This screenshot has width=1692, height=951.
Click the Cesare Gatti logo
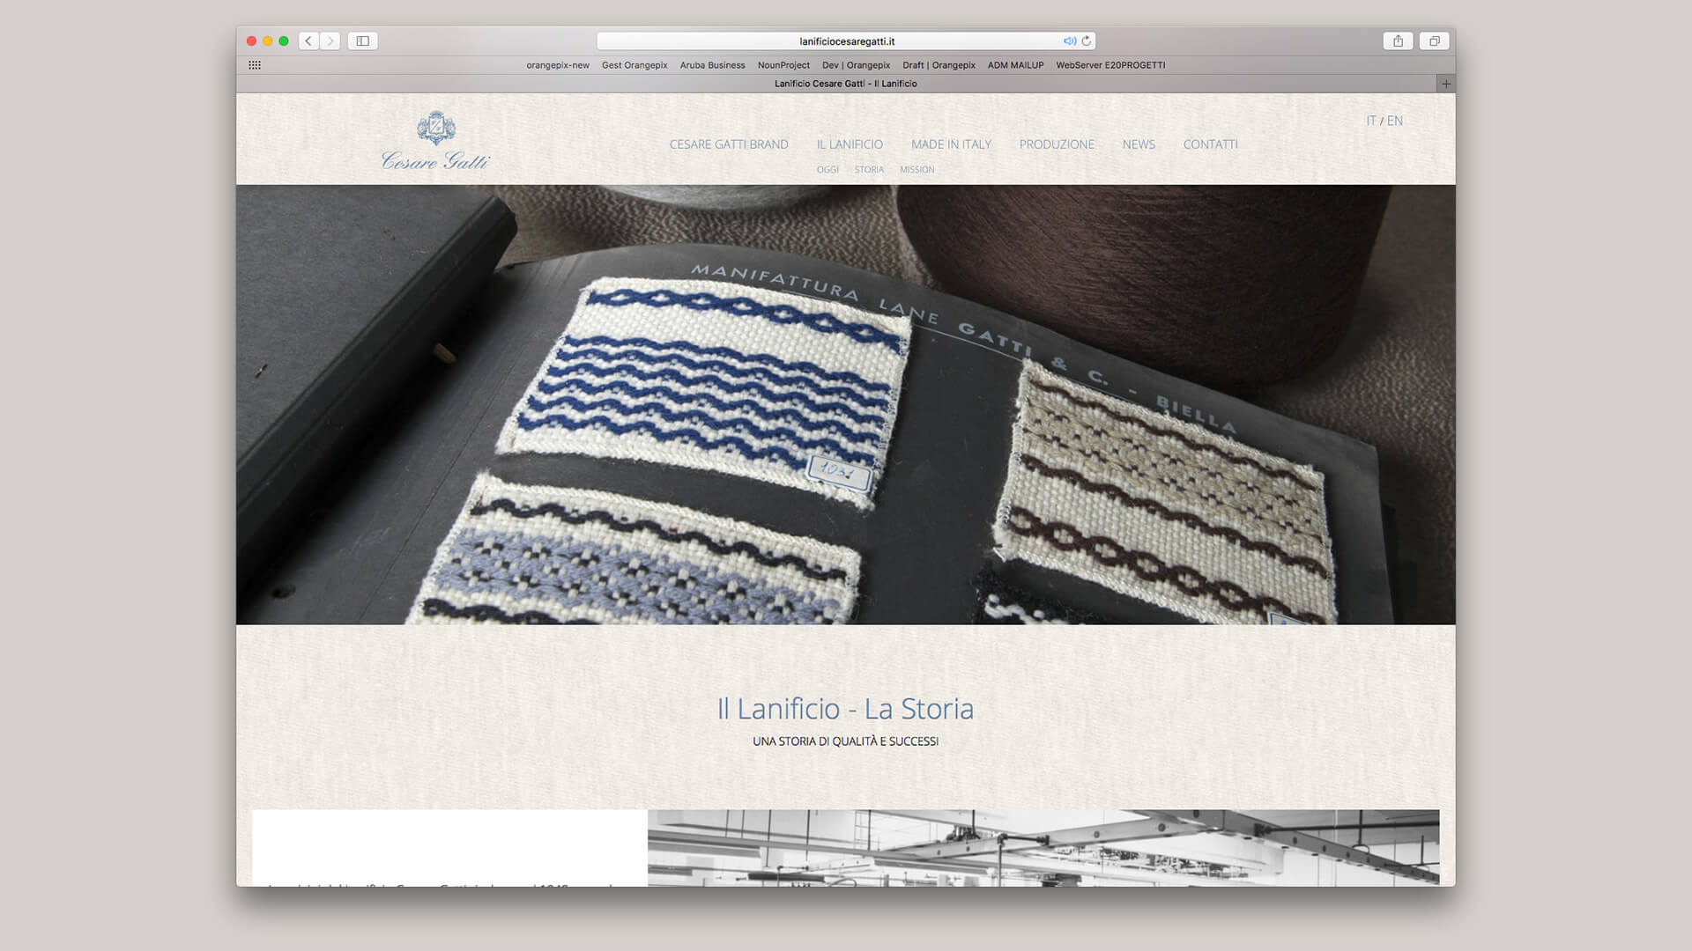coord(435,140)
